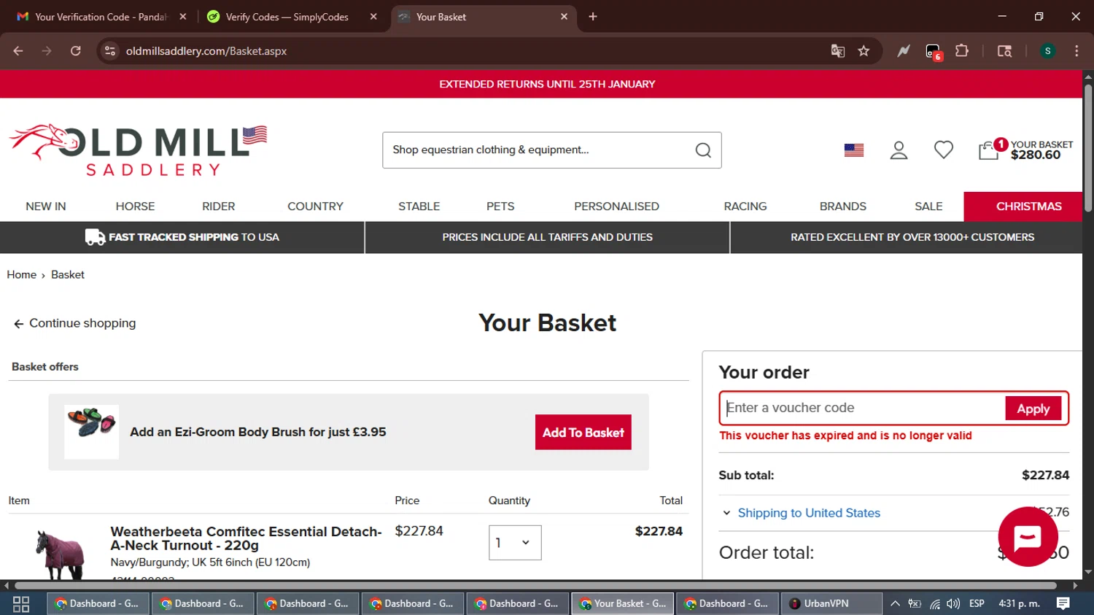Image resolution: width=1094 pixels, height=615 pixels.
Task: Bookmark this page with star icon
Action: coord(864,51)
